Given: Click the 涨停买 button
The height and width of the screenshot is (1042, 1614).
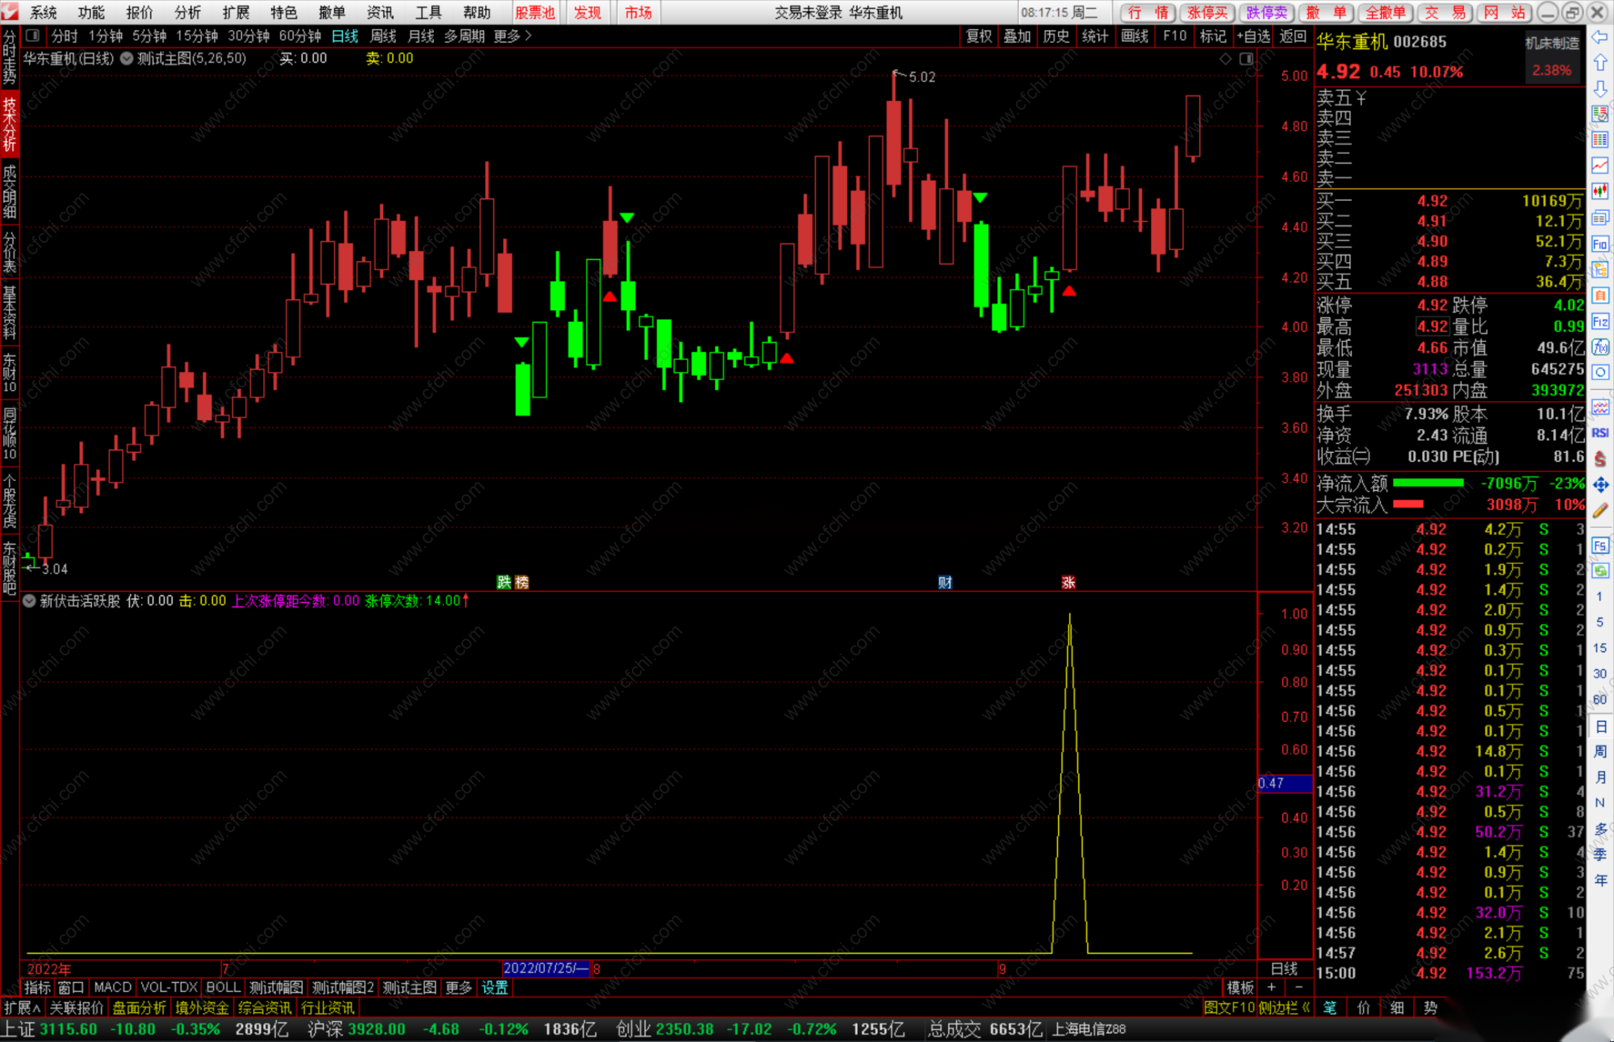Looking at the screenshot, I should point(1206,12).
